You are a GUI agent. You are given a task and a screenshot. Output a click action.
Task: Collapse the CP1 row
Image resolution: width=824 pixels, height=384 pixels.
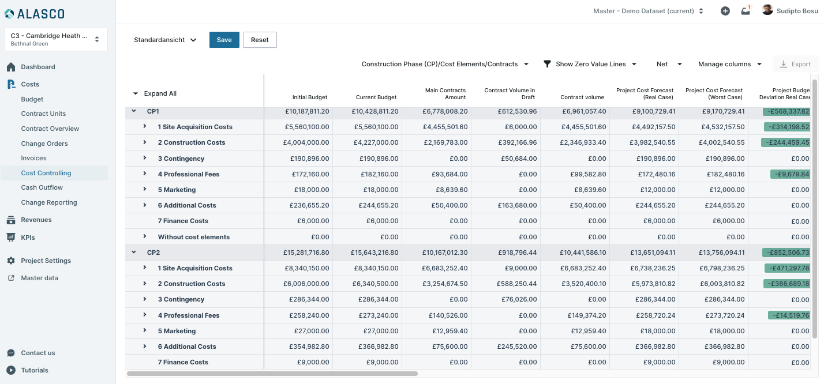coord(134,111)
